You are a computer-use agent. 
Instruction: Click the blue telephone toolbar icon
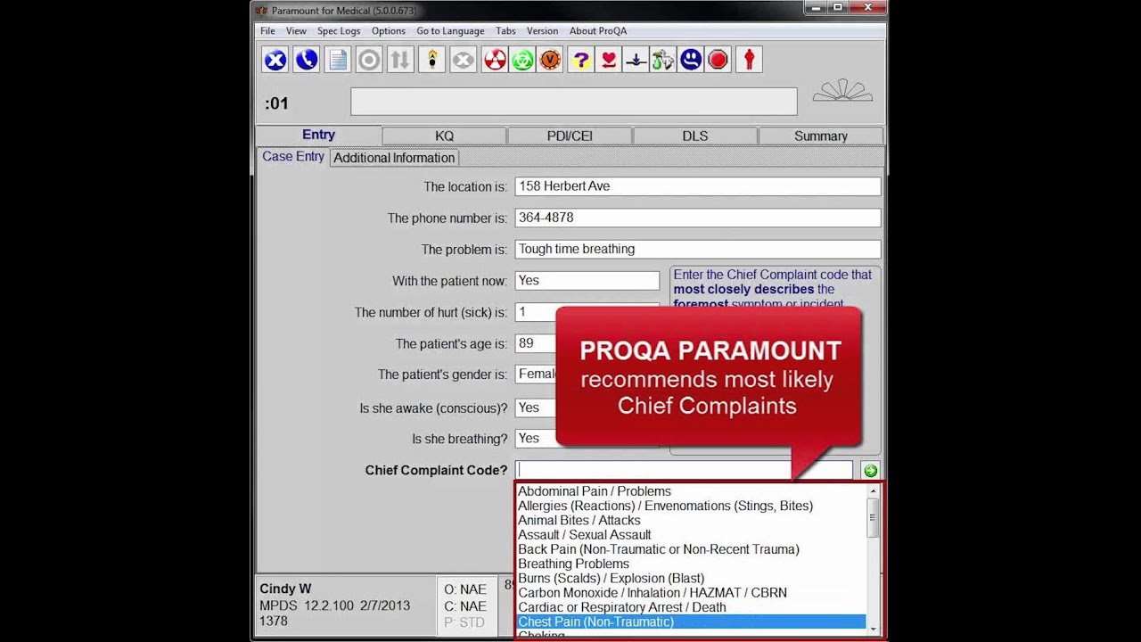click(x=307, y=60)
